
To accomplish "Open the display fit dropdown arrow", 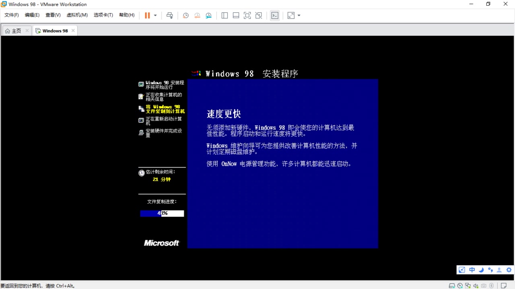I will coord(299,15).
